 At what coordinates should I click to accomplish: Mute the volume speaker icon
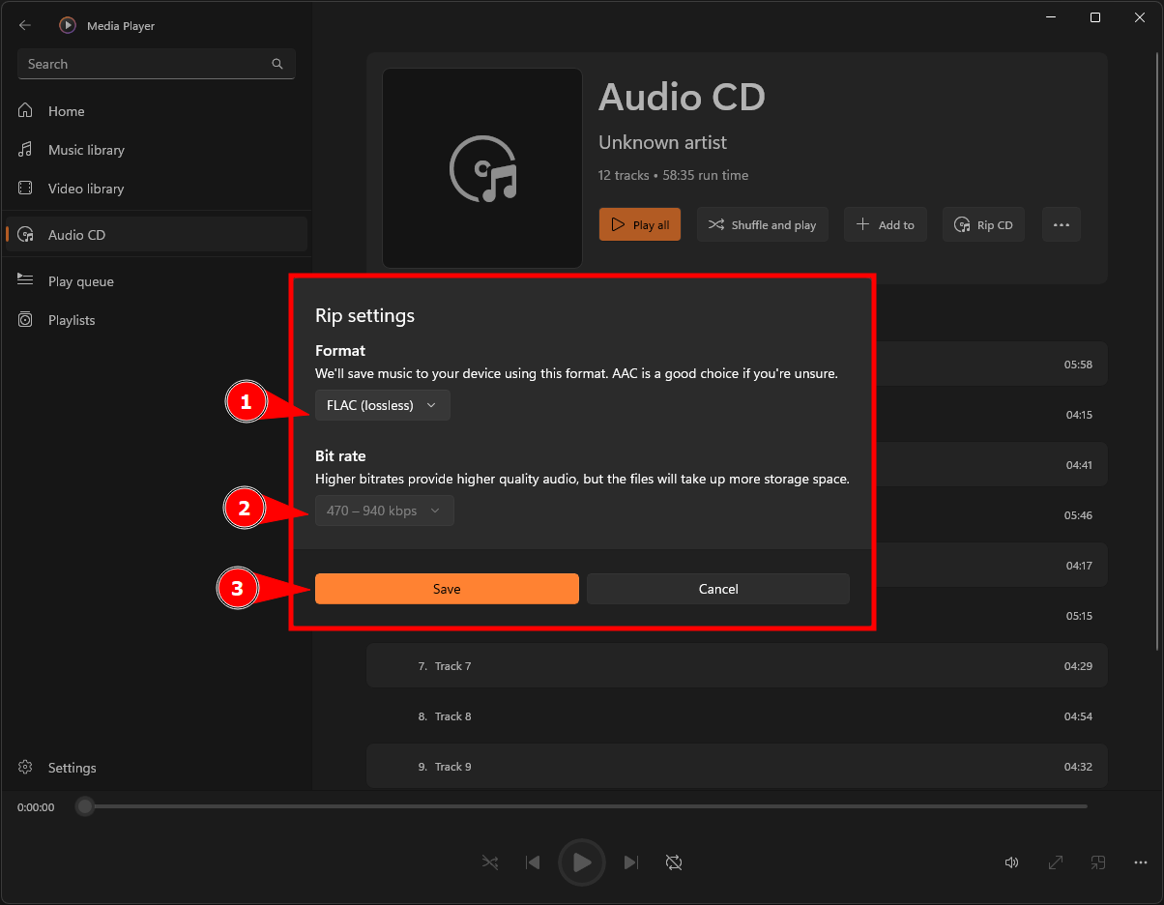click(x=1011, y=861)
